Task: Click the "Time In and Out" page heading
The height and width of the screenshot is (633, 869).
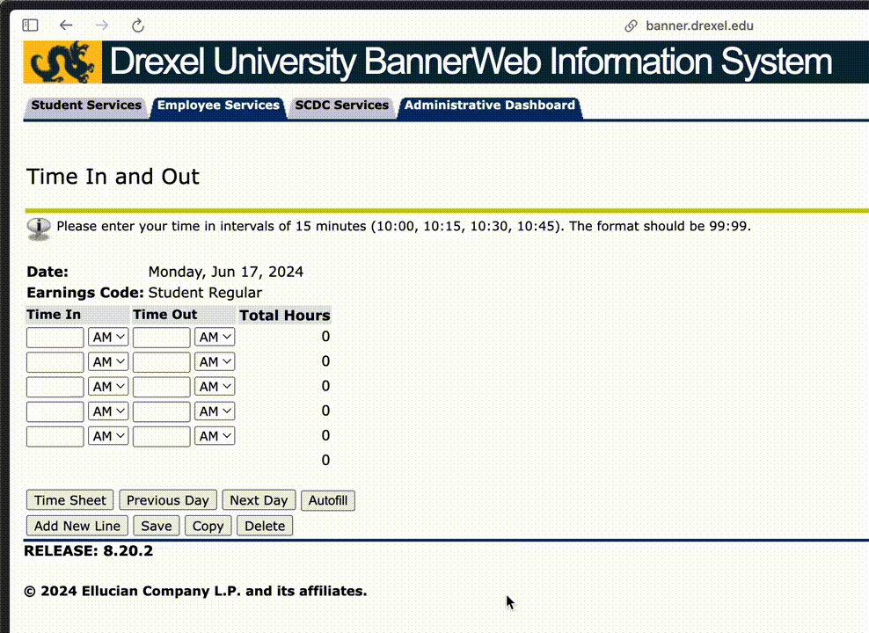Action: tap(113, 177)
